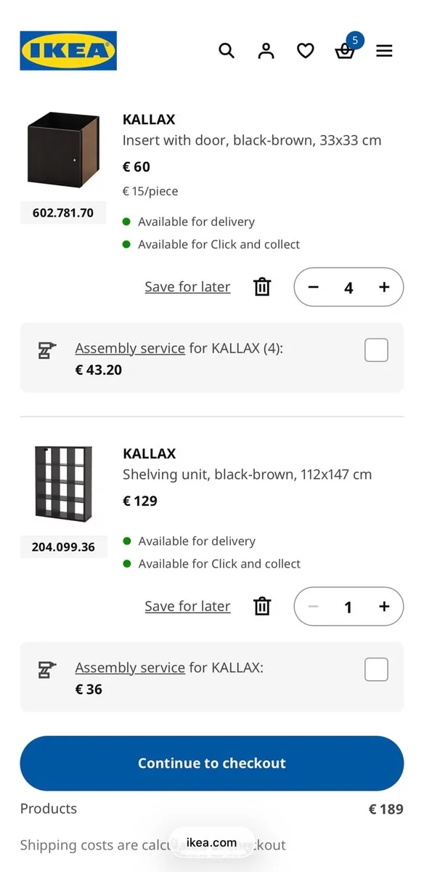Decrease KALLAX insert quantity with minus button
This screenshot has width=424, height=872.
[313, 287]
